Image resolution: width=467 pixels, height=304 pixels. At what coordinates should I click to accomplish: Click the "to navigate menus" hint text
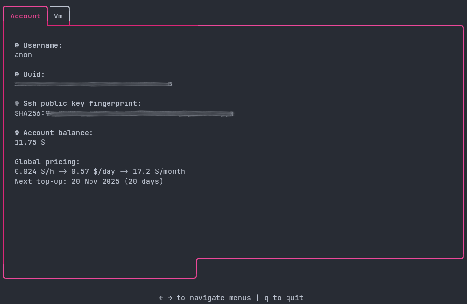(x=214, y=298)
